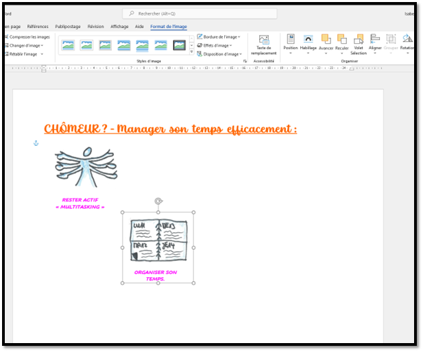Click Rétablir l'image button

pyautogui.click(x=21, y=54)
